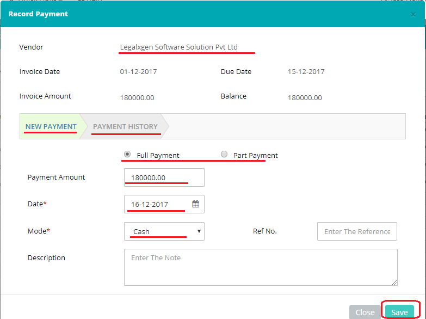Choose the Part Payment radio option
The width and height of the screenshot is (426, 319).
click(224, 155)
